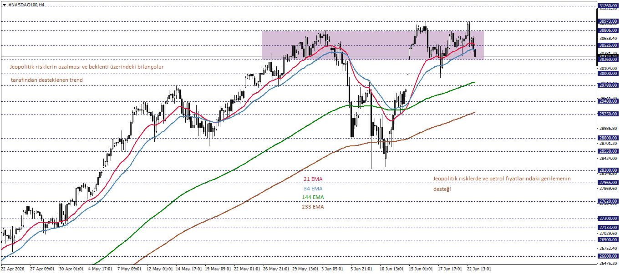620x274 pixels.
Task: Click the 30260.00 price level label
Action: point(608,60)
